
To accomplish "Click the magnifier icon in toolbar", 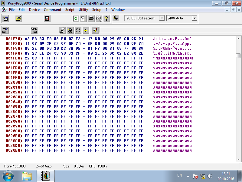I will [x=99, y=19].
